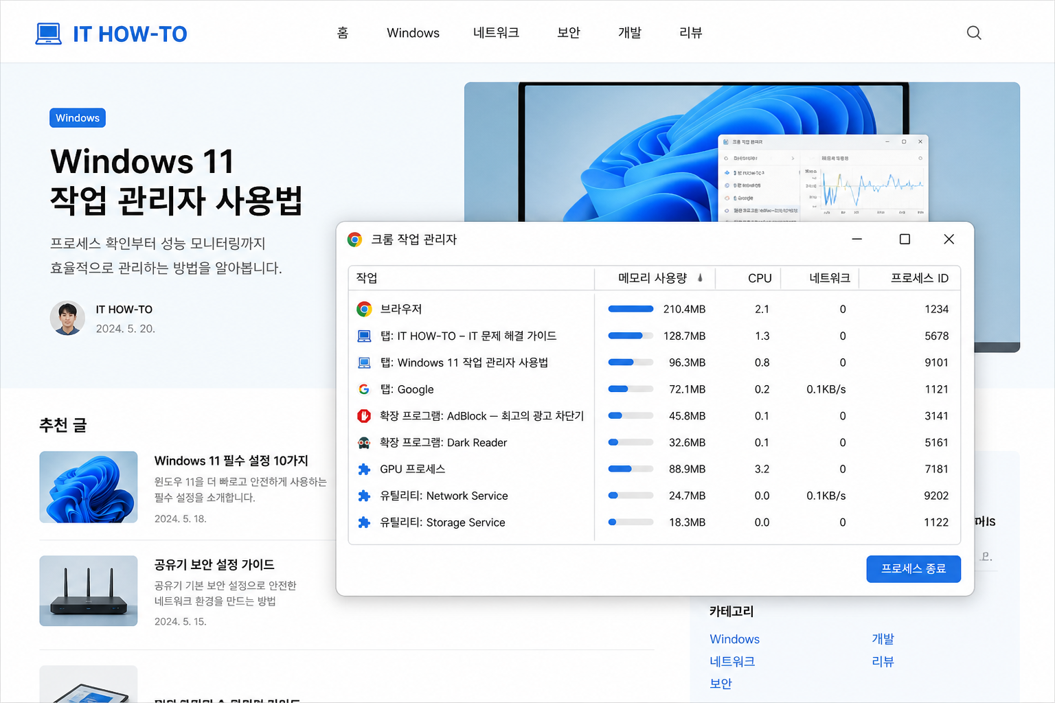Viewport: 1055px width, 703px height.
Task: Click the 2024. 5. 20. post date
Action: (125, 329)
